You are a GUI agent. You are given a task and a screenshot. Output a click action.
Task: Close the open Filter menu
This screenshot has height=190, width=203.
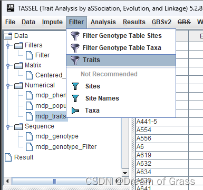point(76,22)
